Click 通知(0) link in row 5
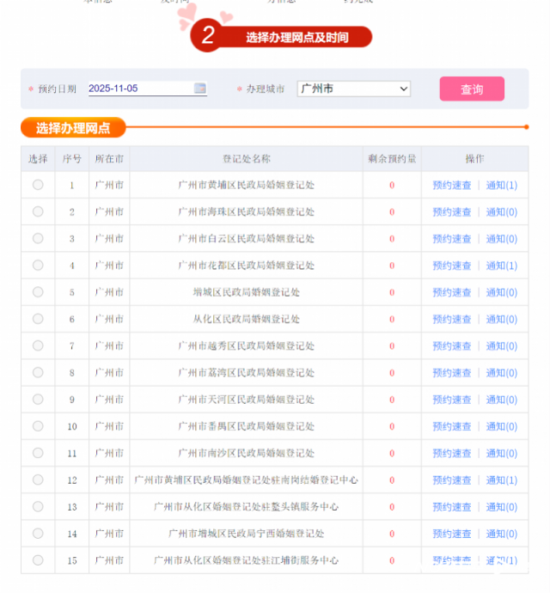This screenshot has height=593, width=550. coord(501,293)
